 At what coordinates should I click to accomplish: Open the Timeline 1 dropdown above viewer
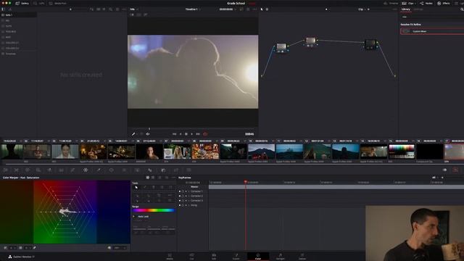pos(193,9)
